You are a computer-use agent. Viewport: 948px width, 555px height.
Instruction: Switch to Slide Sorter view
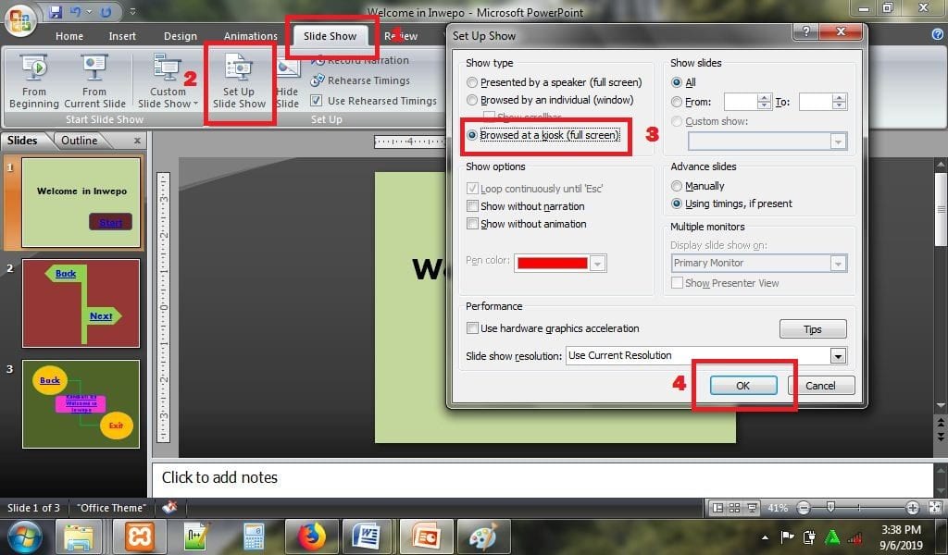click(734, 508)
